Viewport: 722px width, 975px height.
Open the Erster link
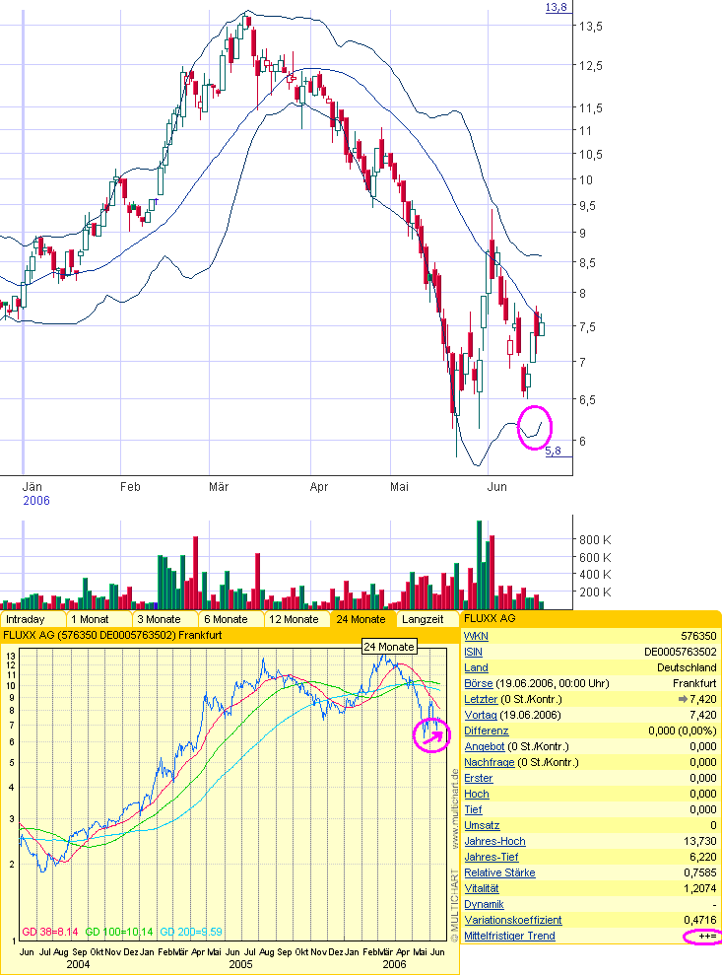point(479,778)
